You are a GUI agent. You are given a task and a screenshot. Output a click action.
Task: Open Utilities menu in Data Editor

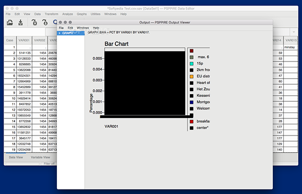click(x=96, y=14)
